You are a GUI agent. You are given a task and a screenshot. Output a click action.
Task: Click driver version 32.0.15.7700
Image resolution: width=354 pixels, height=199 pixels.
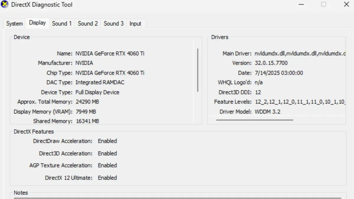(271, 63)
